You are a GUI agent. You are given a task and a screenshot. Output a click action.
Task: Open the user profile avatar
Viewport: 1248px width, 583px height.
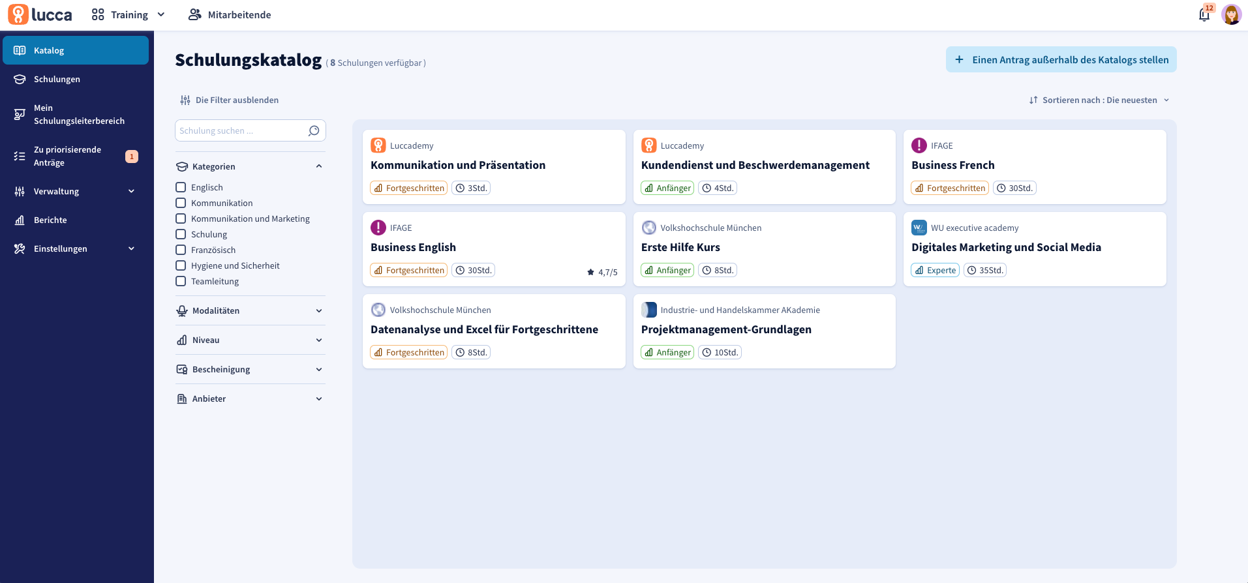coord(1231,14)
